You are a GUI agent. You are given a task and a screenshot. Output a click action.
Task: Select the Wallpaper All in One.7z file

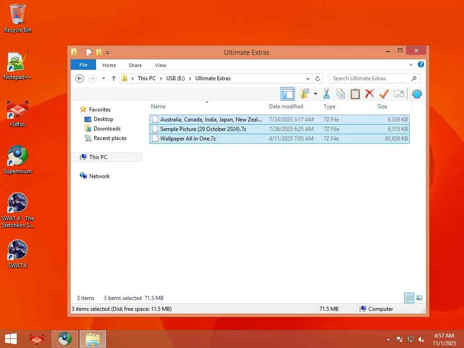coord(279,139)
